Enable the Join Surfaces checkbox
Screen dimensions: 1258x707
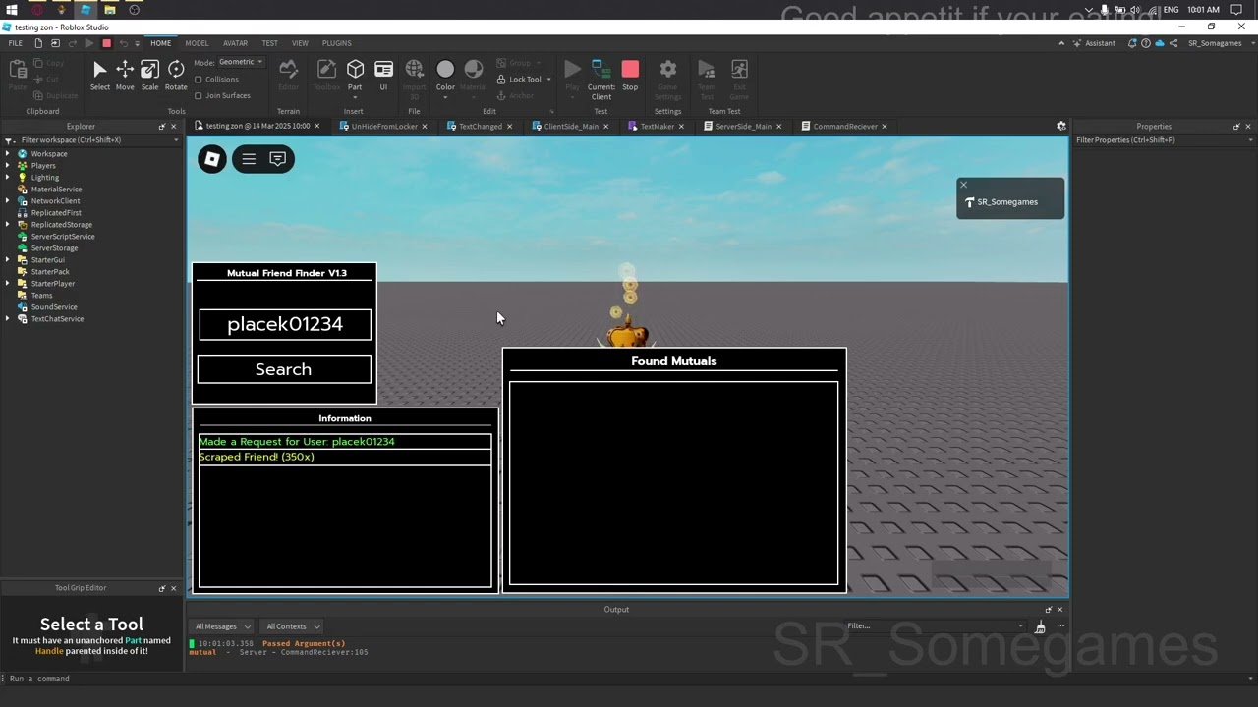pyautogui.click(x=199, y=96)
